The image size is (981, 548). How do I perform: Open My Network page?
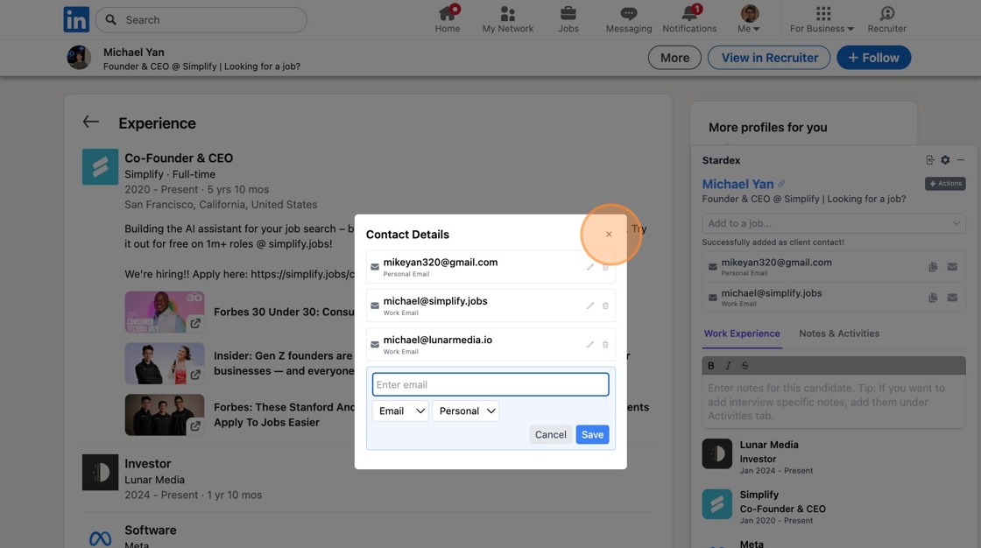[x=507, y=19]
